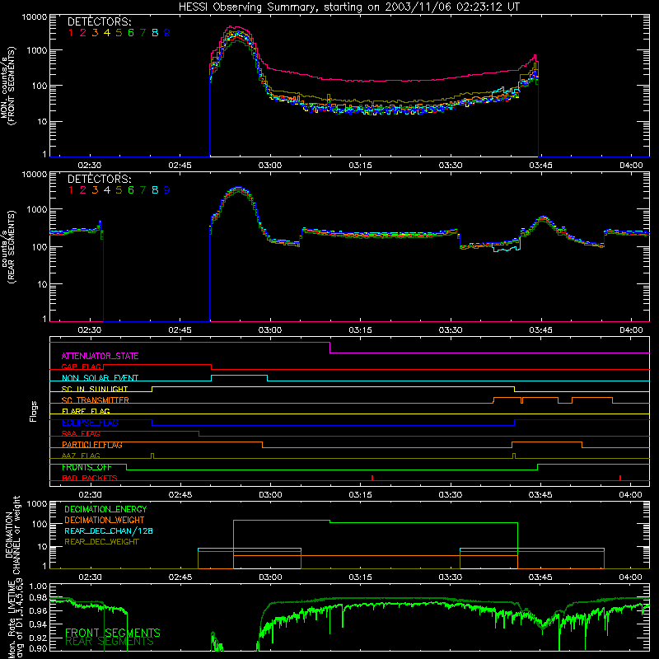Viewport: 659px width, 659px height.
Task: Click detector 6 in front segments legend
Action: pos(131,32)
